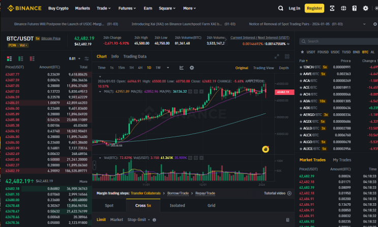Show favorites with star filter icon

pyautogui.click(x=302, y=52)
